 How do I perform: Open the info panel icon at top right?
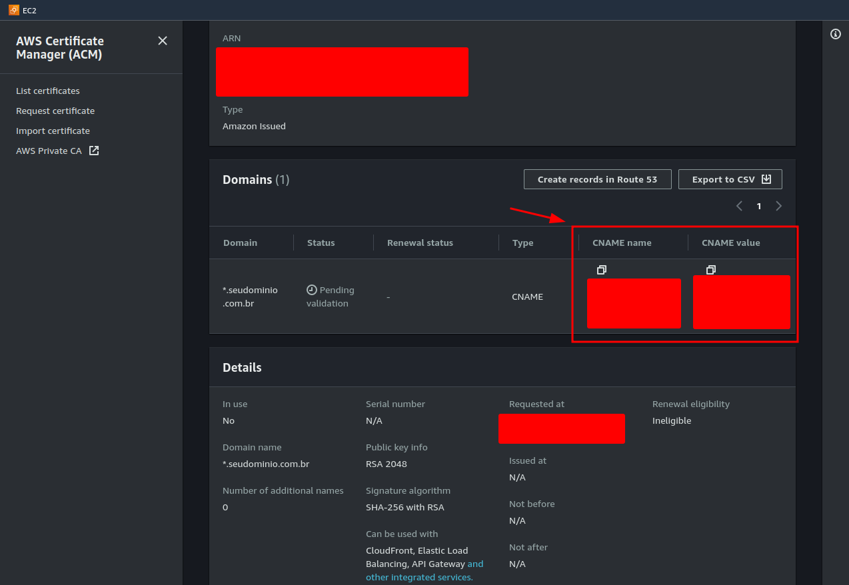pos(835,34)
